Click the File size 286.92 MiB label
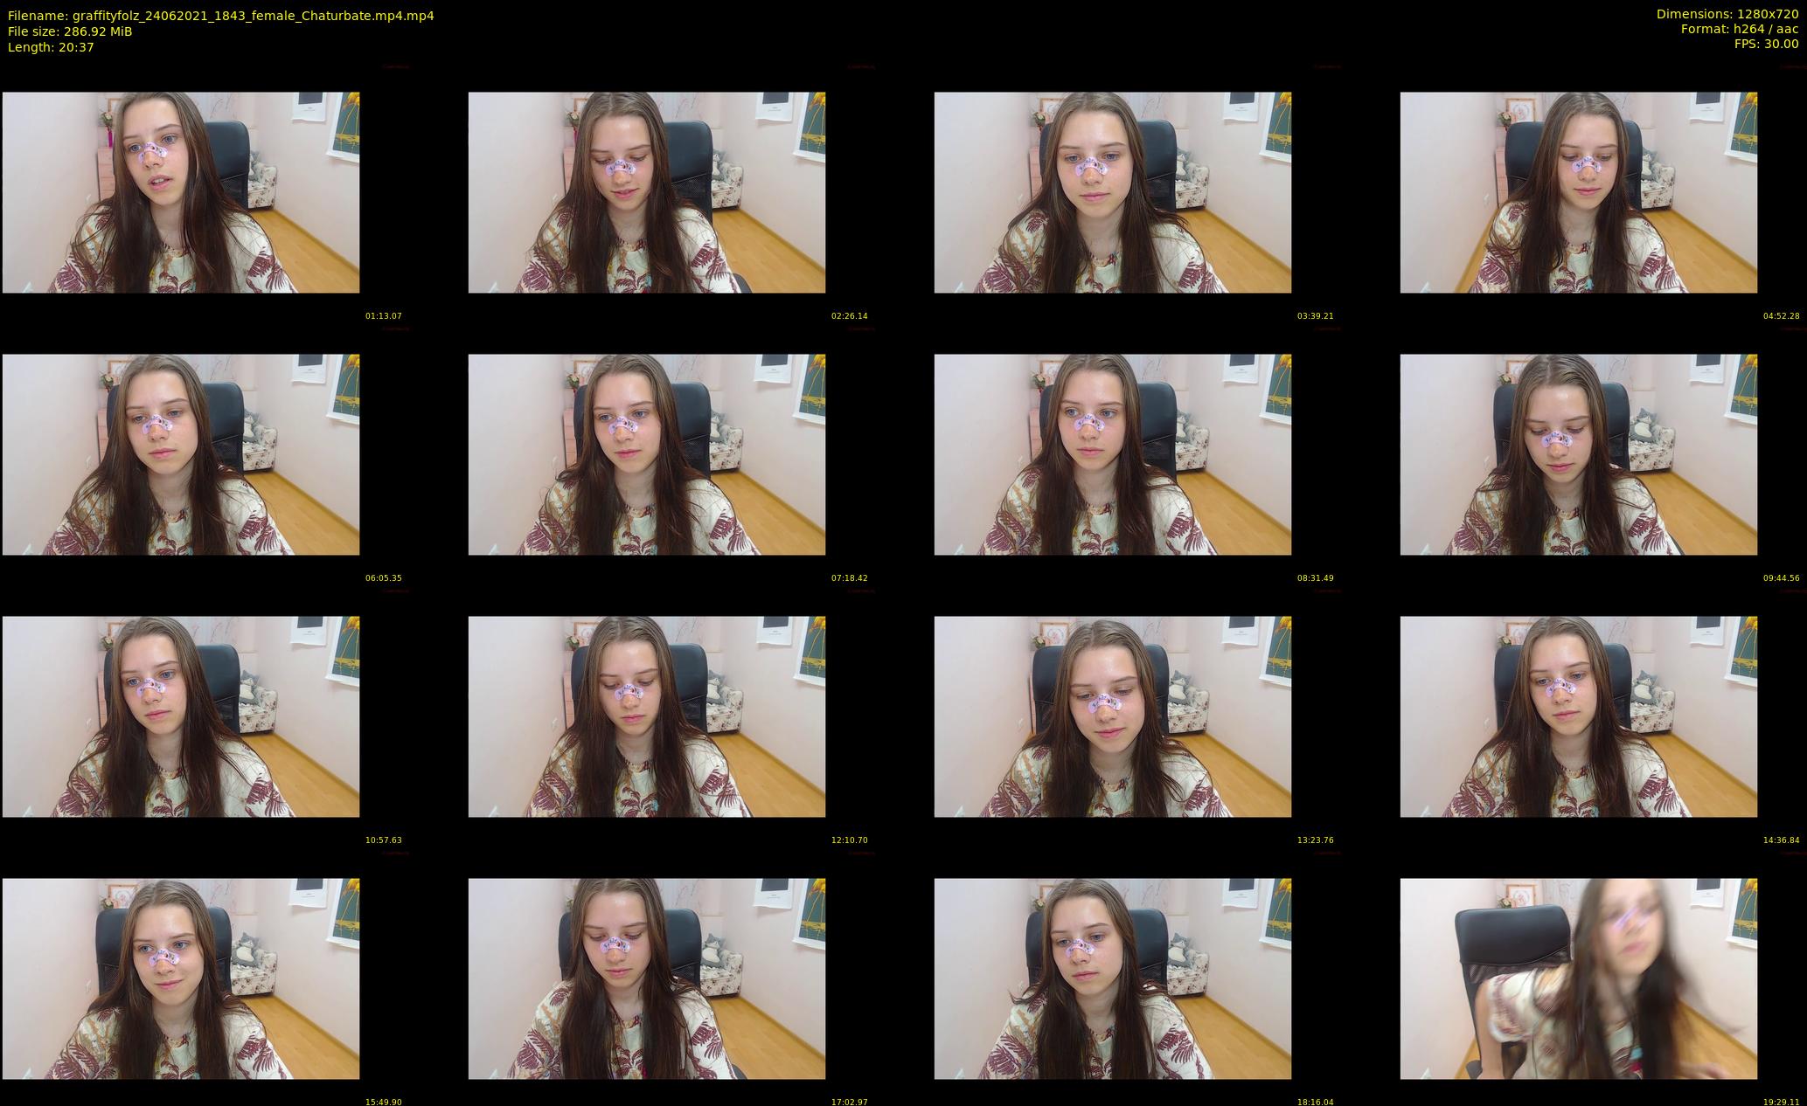 coord(70,31)
